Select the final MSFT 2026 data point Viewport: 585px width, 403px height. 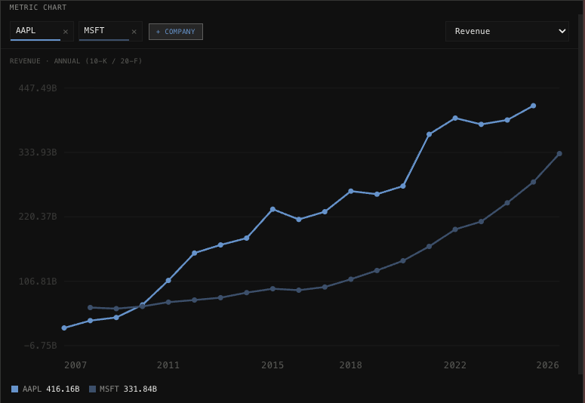(x=559, y=154)
